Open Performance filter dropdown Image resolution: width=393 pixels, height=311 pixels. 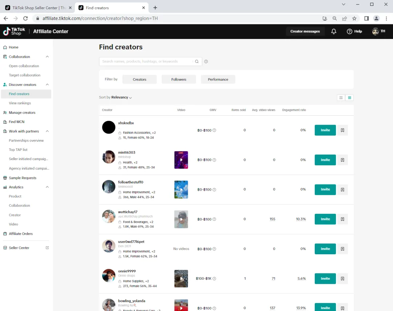coord(218,79)
